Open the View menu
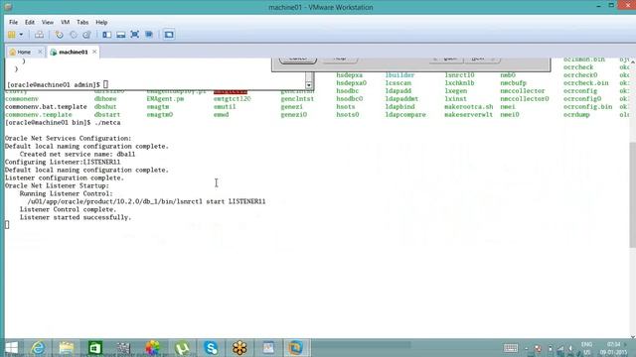 [x=48, y=22]
